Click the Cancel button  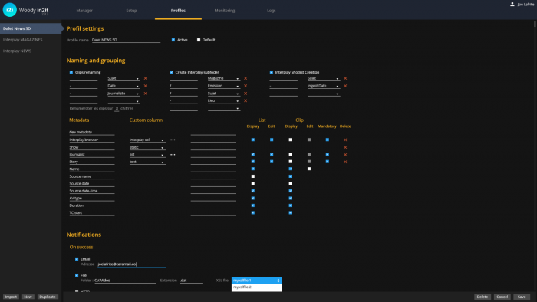coord(502,297)
